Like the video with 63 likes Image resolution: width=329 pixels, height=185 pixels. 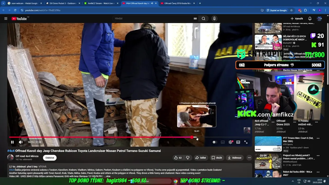tap(178, 158)
